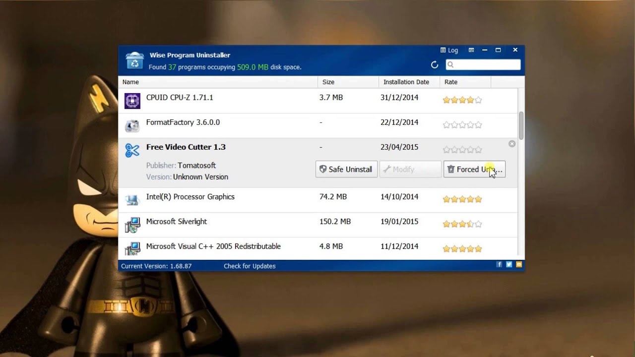Click Check for Updates link

coord(250,266)
